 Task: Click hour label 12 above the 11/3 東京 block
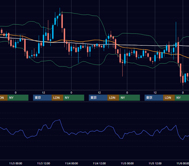[x=44, y=93]
